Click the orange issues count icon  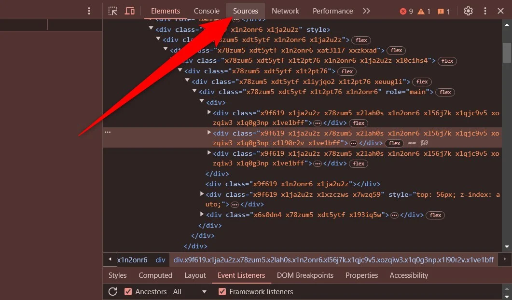(x=441, y=11)
